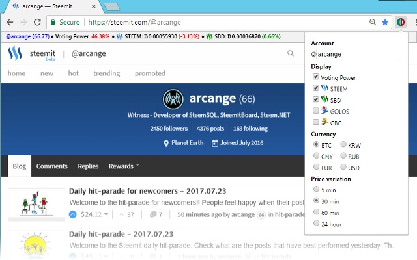This screenshot has height=260, width=417.
Task: Click the STEEM logo in the ticker bar
Action: click(x=120, y=36)
